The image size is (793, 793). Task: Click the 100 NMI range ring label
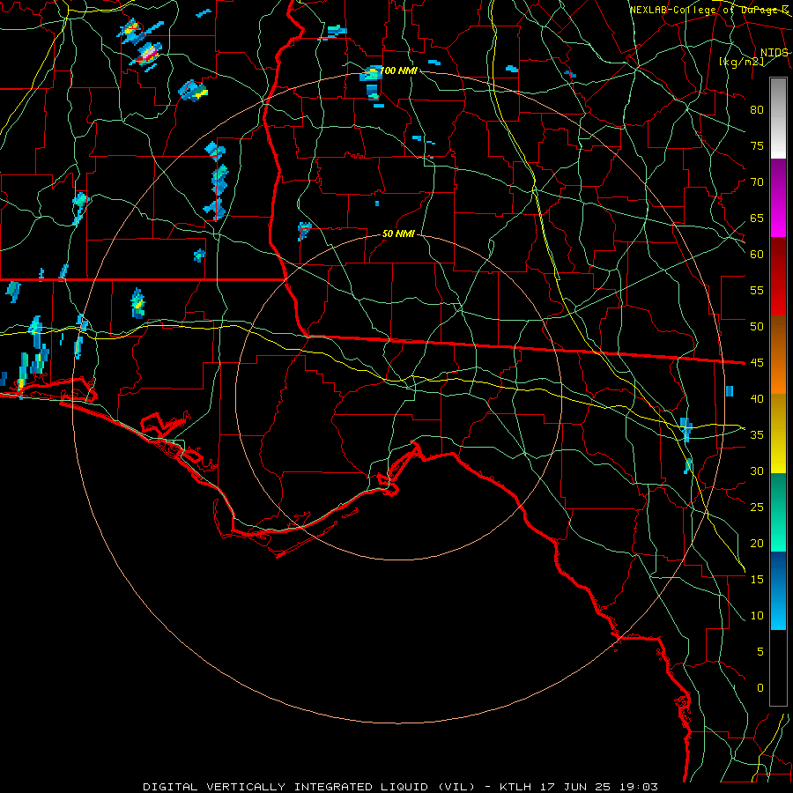tap(398, 70)
